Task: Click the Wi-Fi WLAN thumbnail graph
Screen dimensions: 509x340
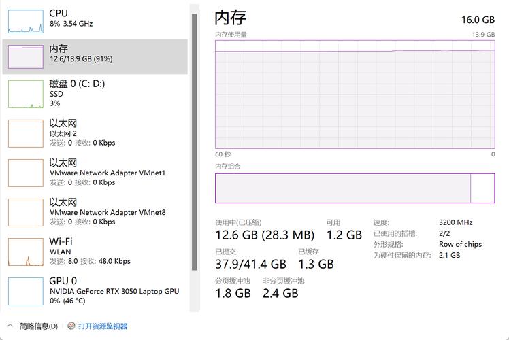Action: [x=25, y=252]
